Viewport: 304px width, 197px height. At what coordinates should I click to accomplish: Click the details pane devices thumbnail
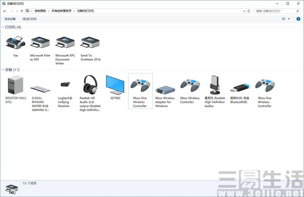[11, 190]
